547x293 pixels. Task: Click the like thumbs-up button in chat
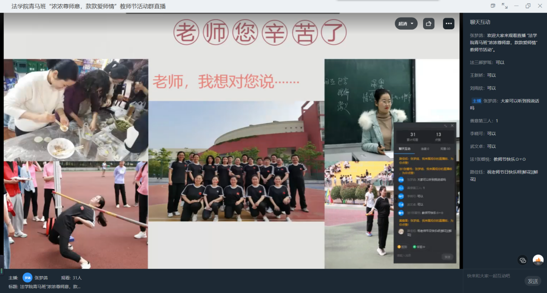[538, 260]
